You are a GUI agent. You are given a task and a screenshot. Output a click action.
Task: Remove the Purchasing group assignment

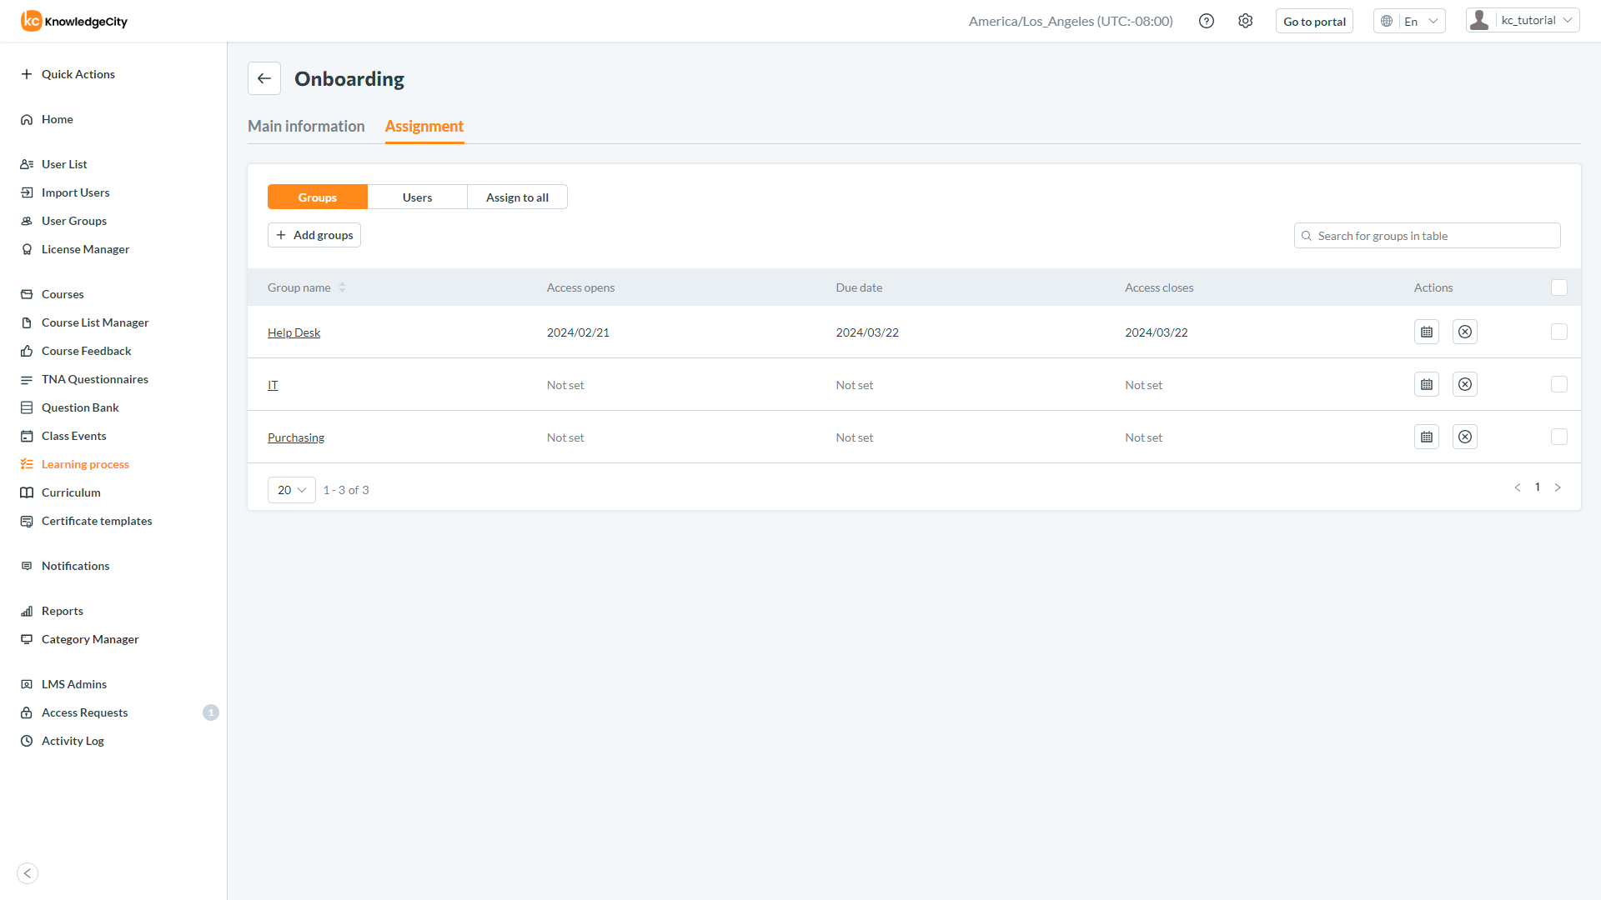pos(1465,437)
